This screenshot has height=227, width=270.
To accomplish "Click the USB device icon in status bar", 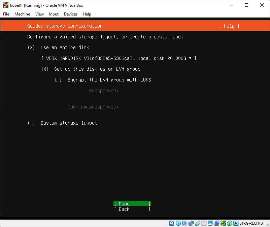I will click(x=198, y=223).
